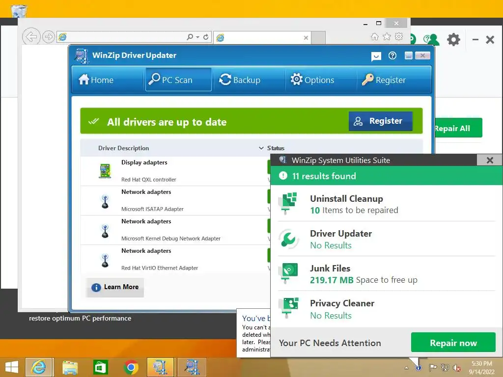Click the Red Hat VirtIO Ethernet Adapter icon
The width and height of the screenshot is (503, 377).
click(x=105, y=261)
